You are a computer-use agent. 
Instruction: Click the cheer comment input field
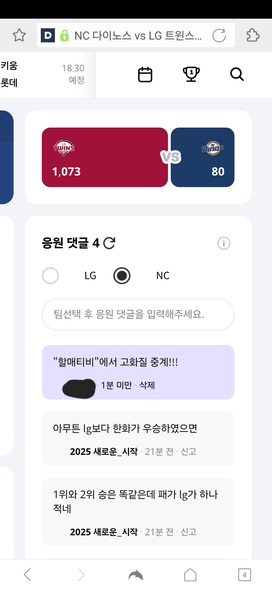coord(138,314)
